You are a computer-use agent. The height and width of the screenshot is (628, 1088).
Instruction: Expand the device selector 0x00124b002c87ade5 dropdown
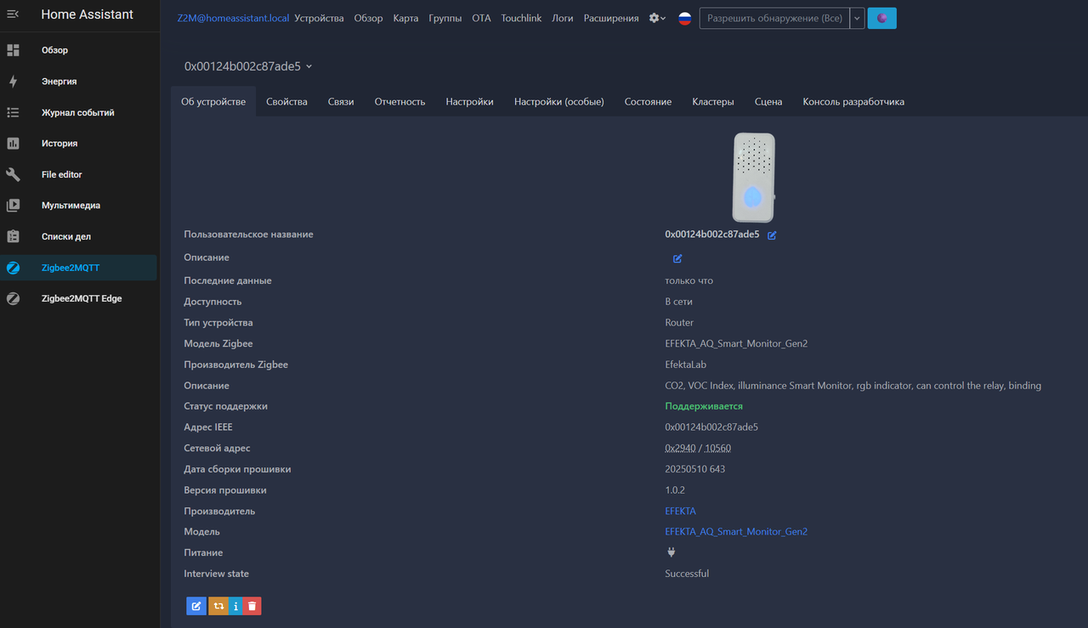click(x=248, y=66)
